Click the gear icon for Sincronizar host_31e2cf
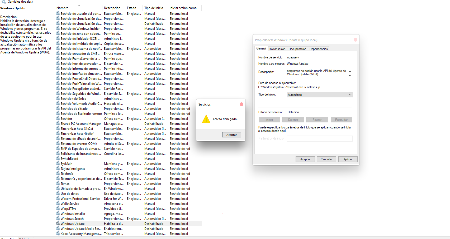 coord(58,128)
